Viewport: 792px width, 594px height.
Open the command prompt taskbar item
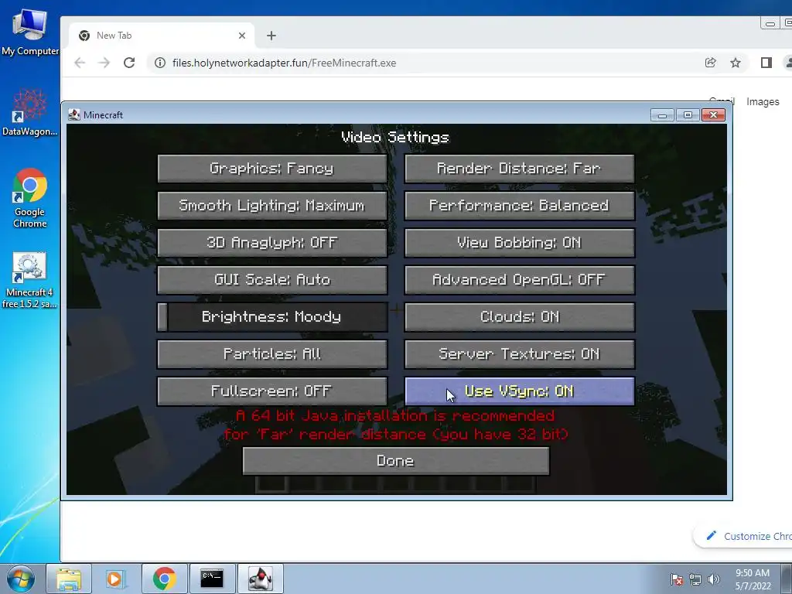(212, 579)
